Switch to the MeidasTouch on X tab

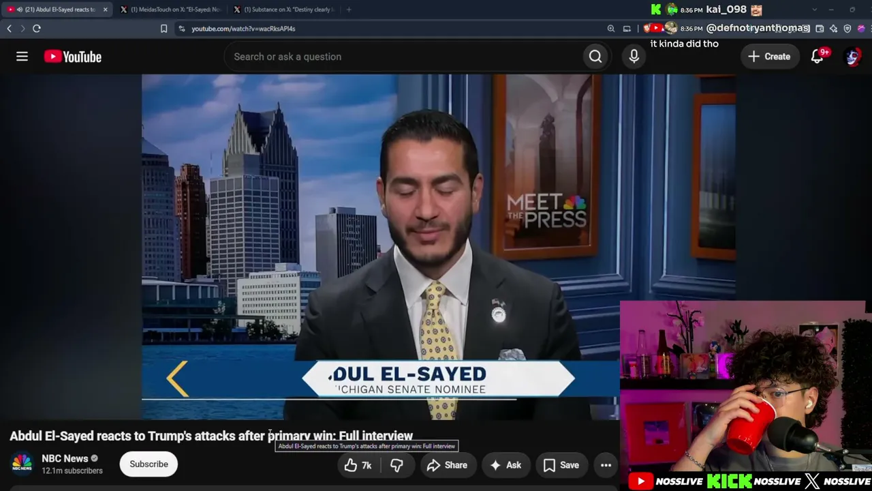pyautogui.click(x=170, y=10)
